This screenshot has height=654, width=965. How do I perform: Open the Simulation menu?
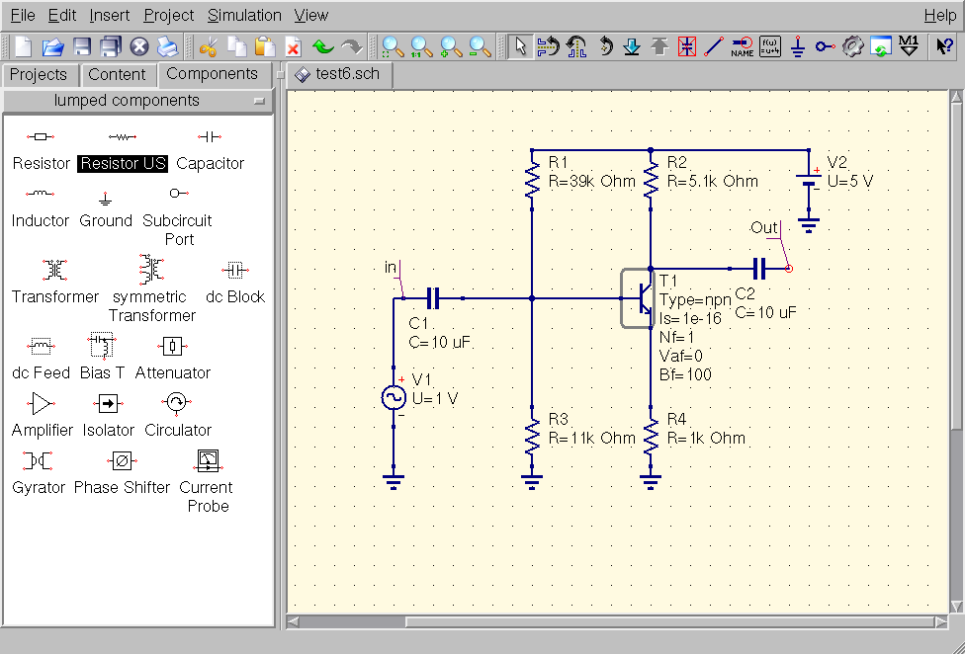coord(244,15)
